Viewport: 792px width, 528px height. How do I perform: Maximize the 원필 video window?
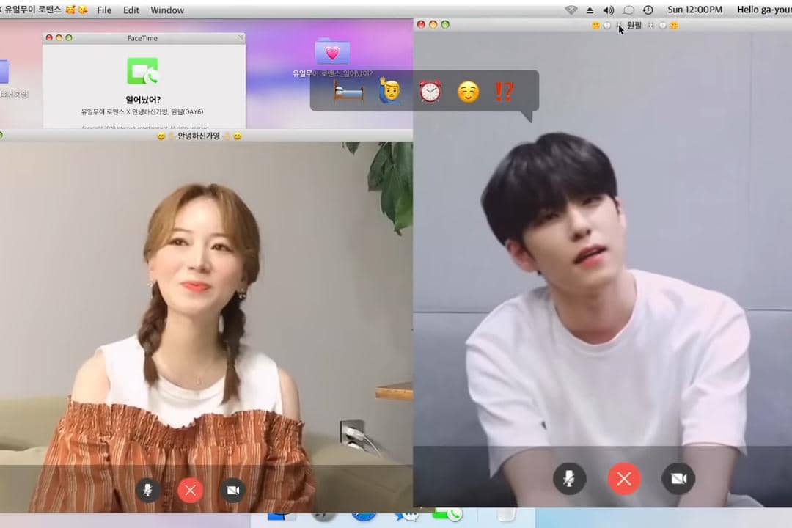click(x=445, y=24)
